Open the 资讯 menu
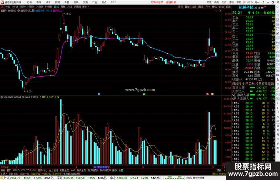The height and width of the screenshot is (180, 280). point(48,2)
